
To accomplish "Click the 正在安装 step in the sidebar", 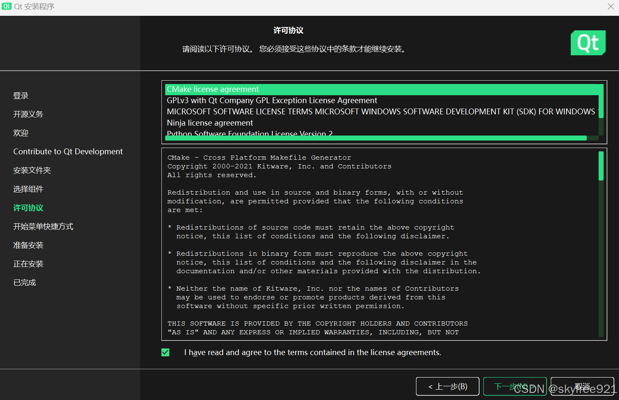I will pyautogui.click(x=28, y=264).
